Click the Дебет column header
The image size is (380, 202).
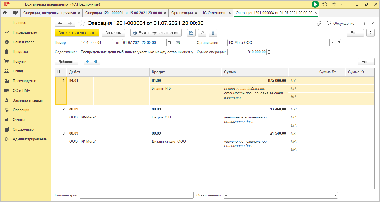pyautogui.click(x=108, y=72)
